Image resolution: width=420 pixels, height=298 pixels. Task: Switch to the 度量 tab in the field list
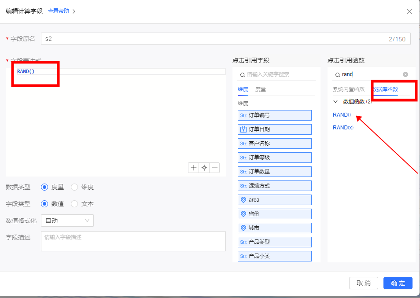point(261,89)
